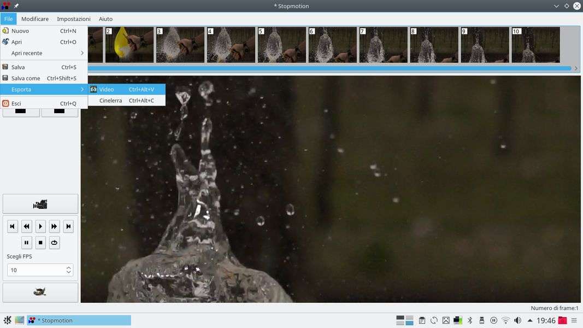The image size is (583, 328).
Task: Launch GIMP with the Wilber button
Action: point(40,292)
